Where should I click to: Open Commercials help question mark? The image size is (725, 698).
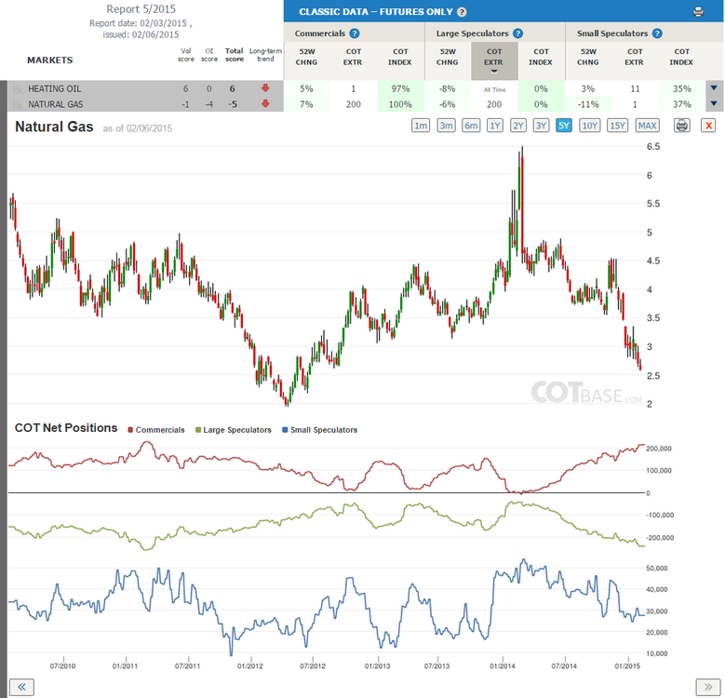[355, 34]
